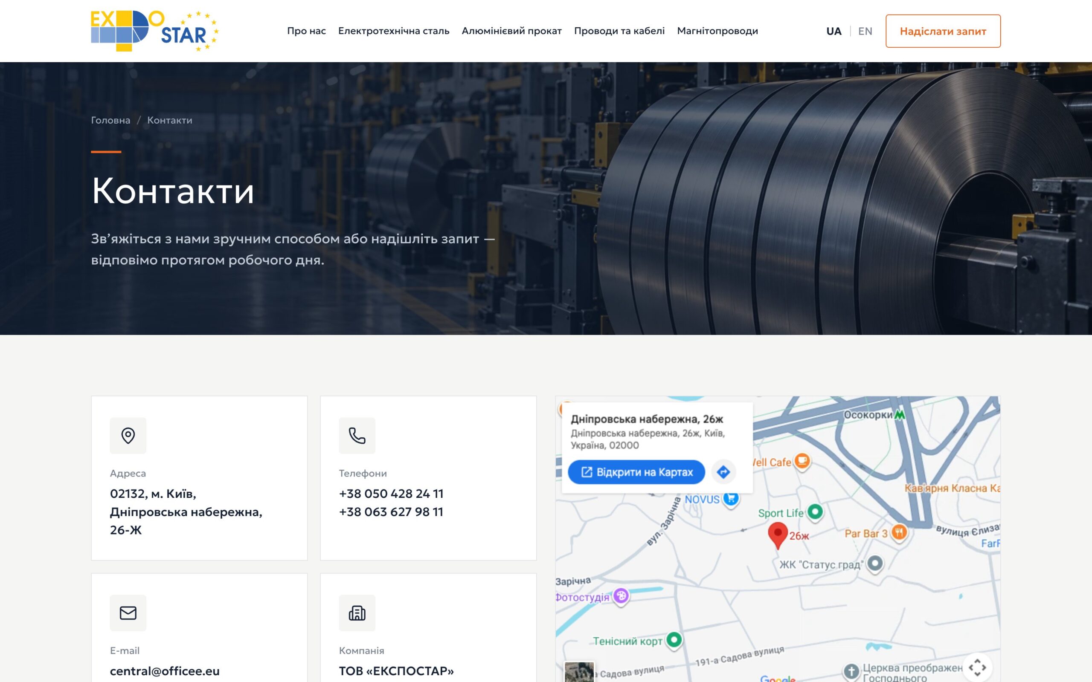The width and height of the screenshot is (1092, 682).
Task: Click the Дніпровська набережна, 26ж map title
Action: click(647, 419)
